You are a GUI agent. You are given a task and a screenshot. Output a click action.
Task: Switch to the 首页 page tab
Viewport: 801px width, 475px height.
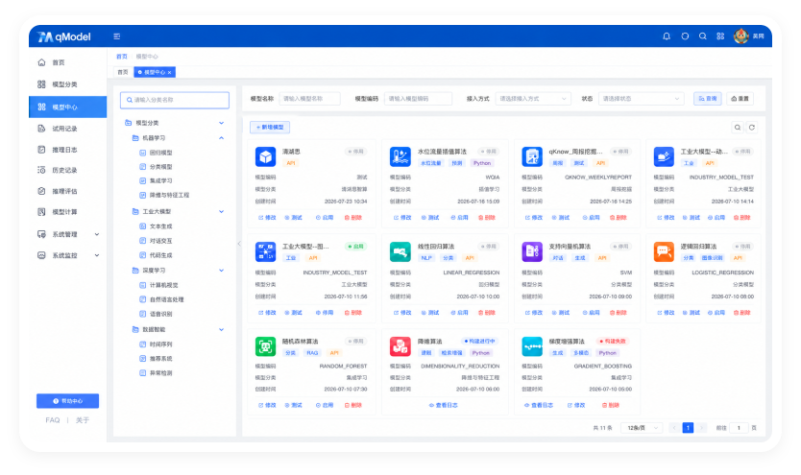click(123, 72)
